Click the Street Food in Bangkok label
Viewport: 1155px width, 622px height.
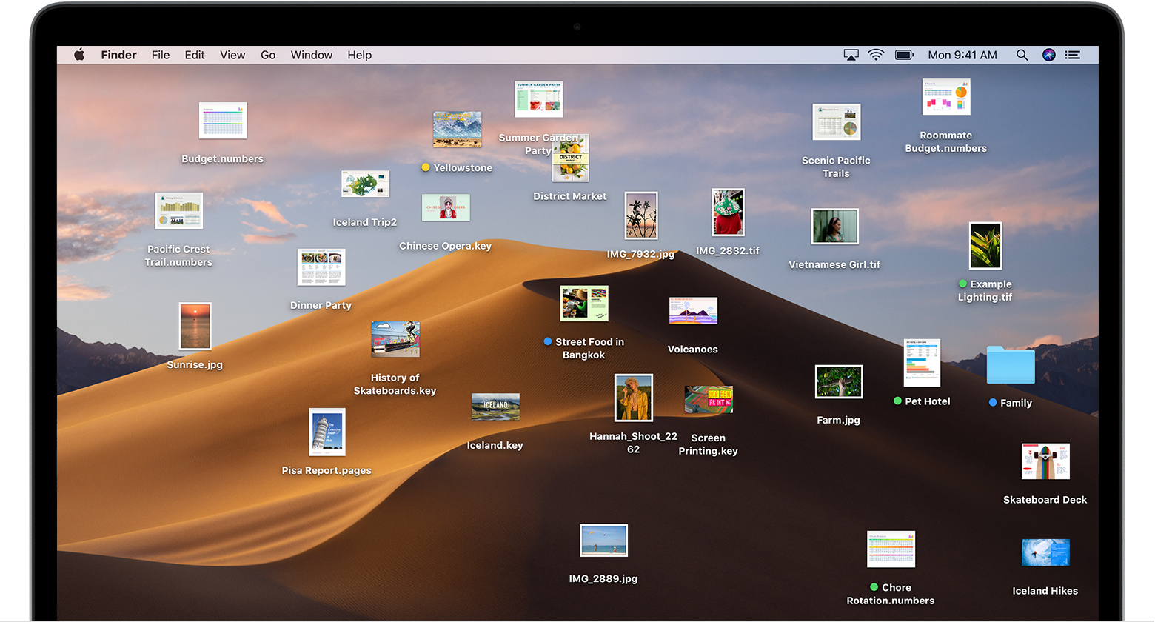[x=589, y=348]
